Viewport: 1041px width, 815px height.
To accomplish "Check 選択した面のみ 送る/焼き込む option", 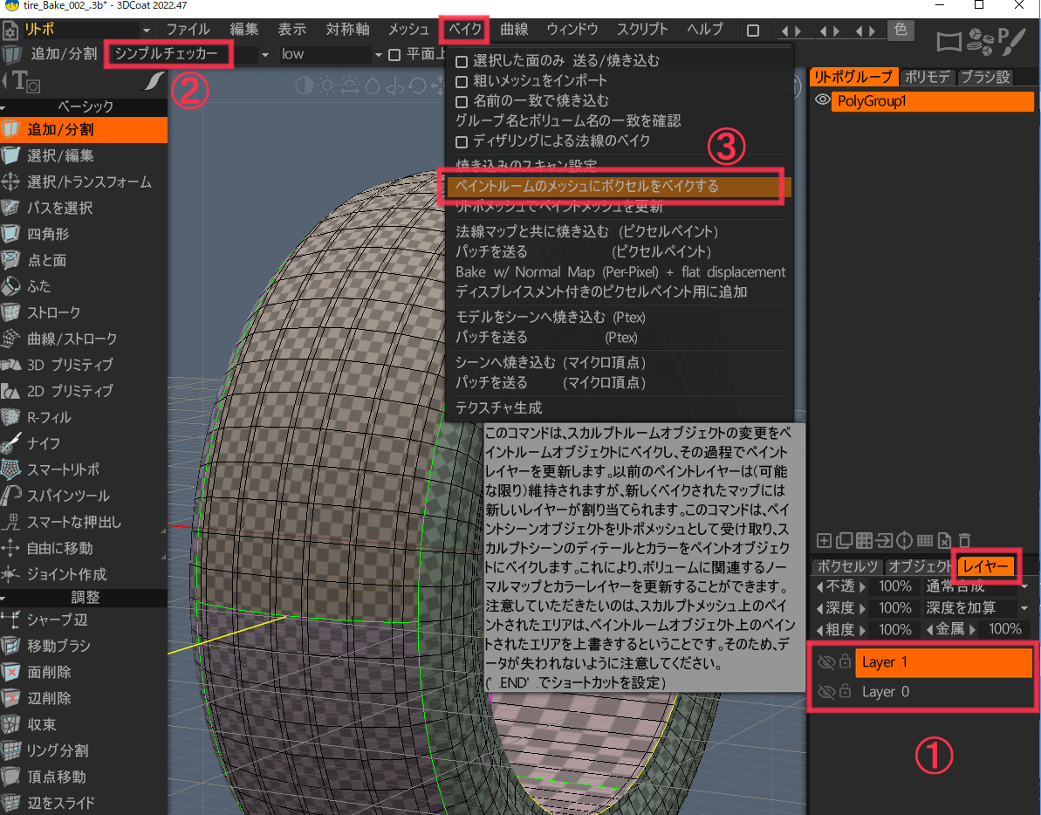I will (462, 62).
